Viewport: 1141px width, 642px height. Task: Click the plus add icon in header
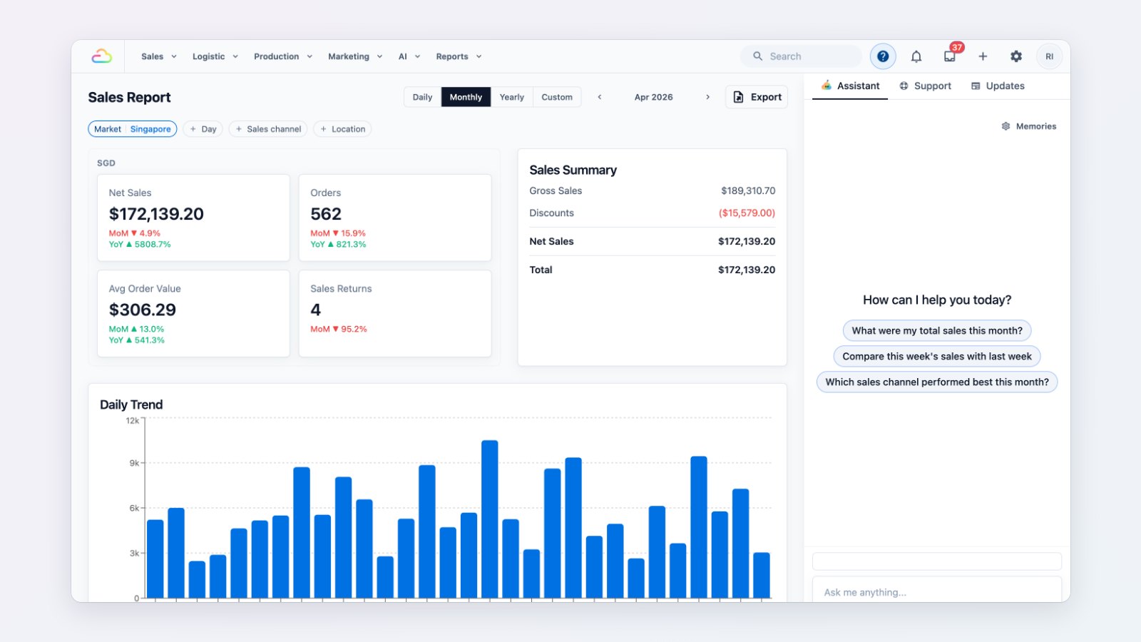coord(983,56)
